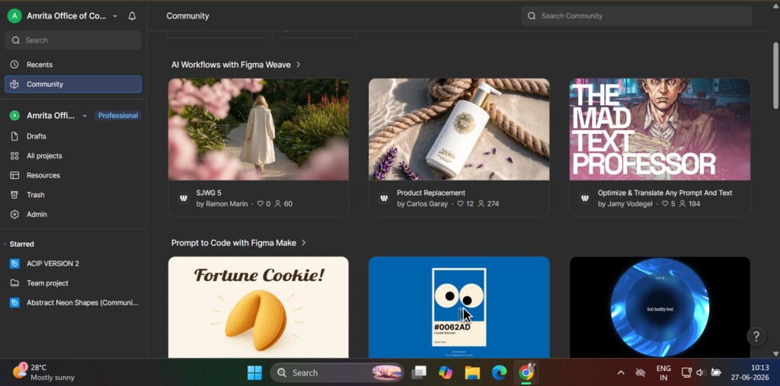Open Drafts
The width and height of the screenshot is (780, 386).
tap(73, 136)
